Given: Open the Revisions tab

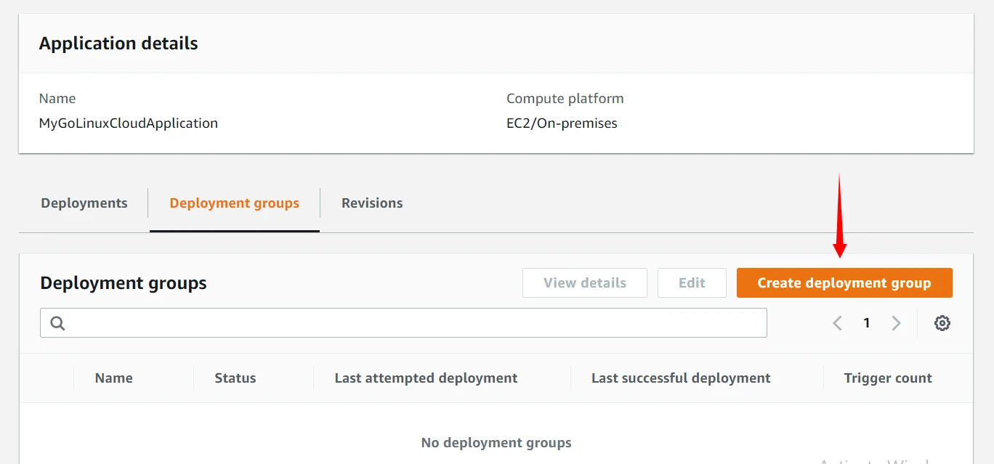Looking at the screenshot, I should [x=372, y=203].
